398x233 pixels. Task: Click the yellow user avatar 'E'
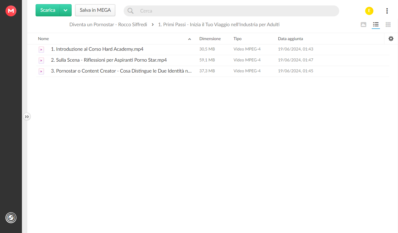pos(369,11)
